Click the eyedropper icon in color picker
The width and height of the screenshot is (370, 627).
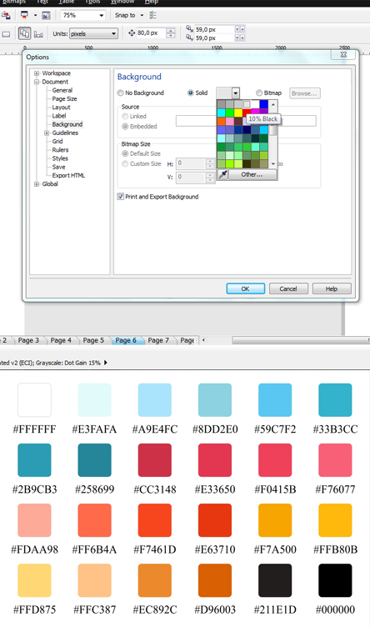pyautogui.click(x=222, y=174)
